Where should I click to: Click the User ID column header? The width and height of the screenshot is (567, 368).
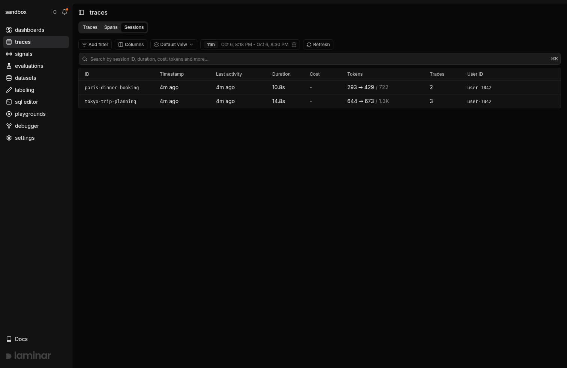tap(475, 74)
